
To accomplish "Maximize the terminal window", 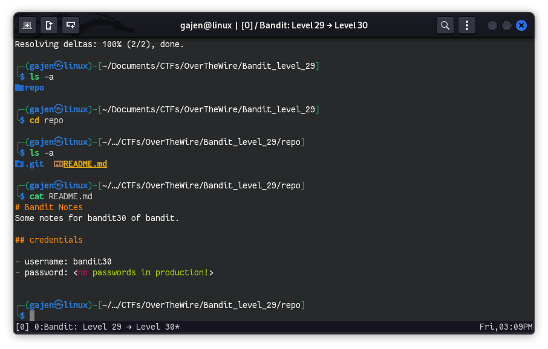I will point(507,25).
